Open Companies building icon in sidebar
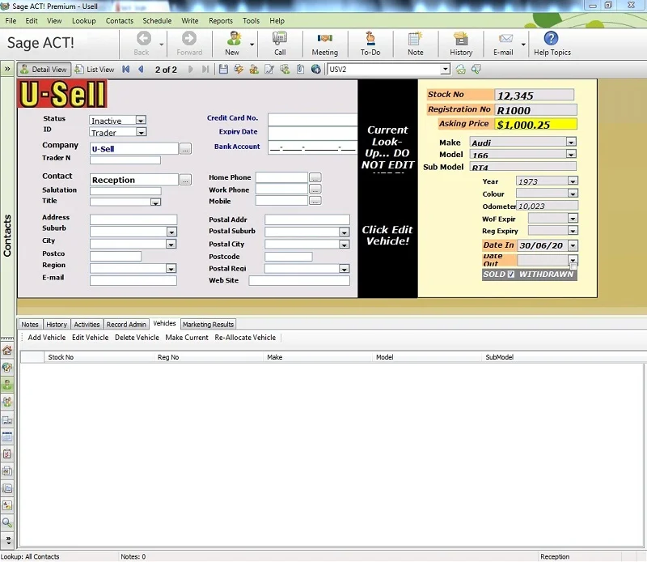The height and width of the screenshot is (562, 647). pyautogui.click(x=7, y=420)
